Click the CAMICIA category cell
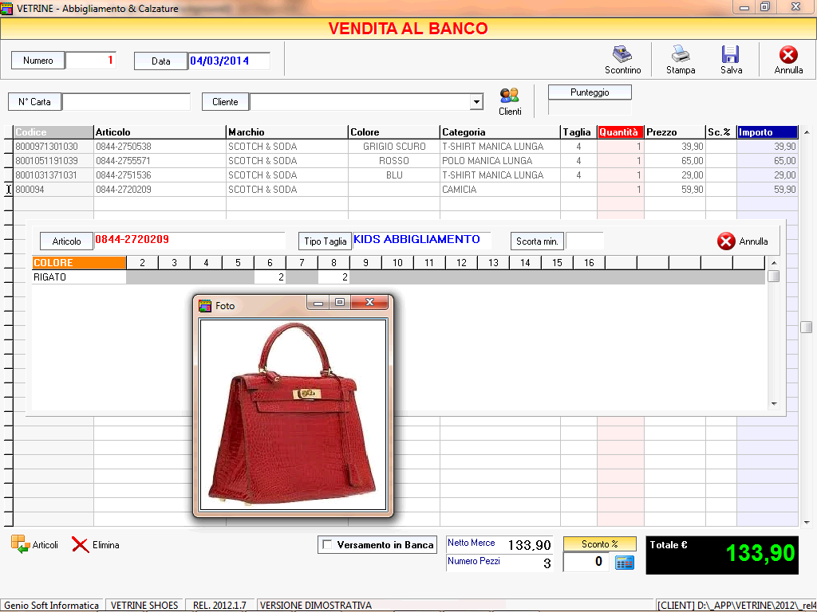The image size is (817, 612). (x=500, y=190)
